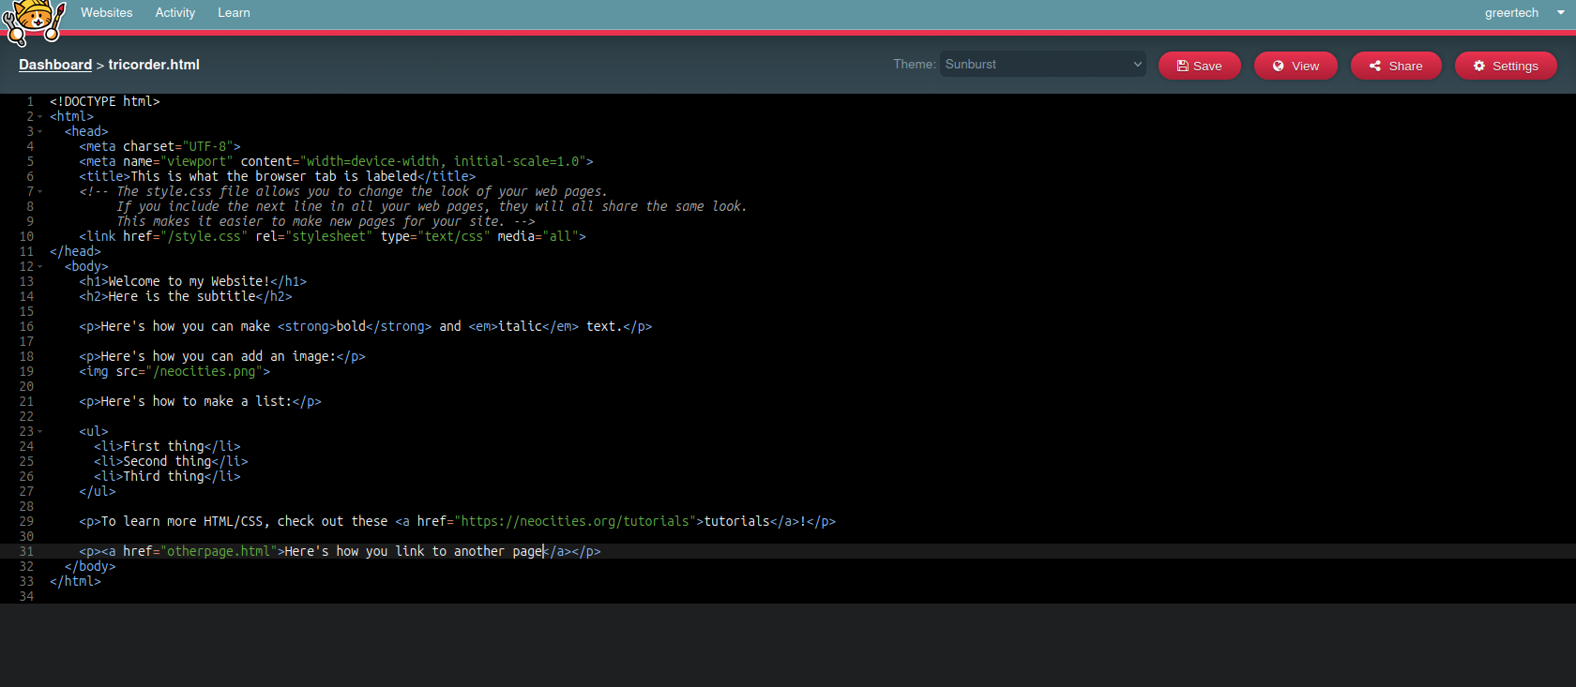Fold the ul list at line 23

[x=40, y=432]
